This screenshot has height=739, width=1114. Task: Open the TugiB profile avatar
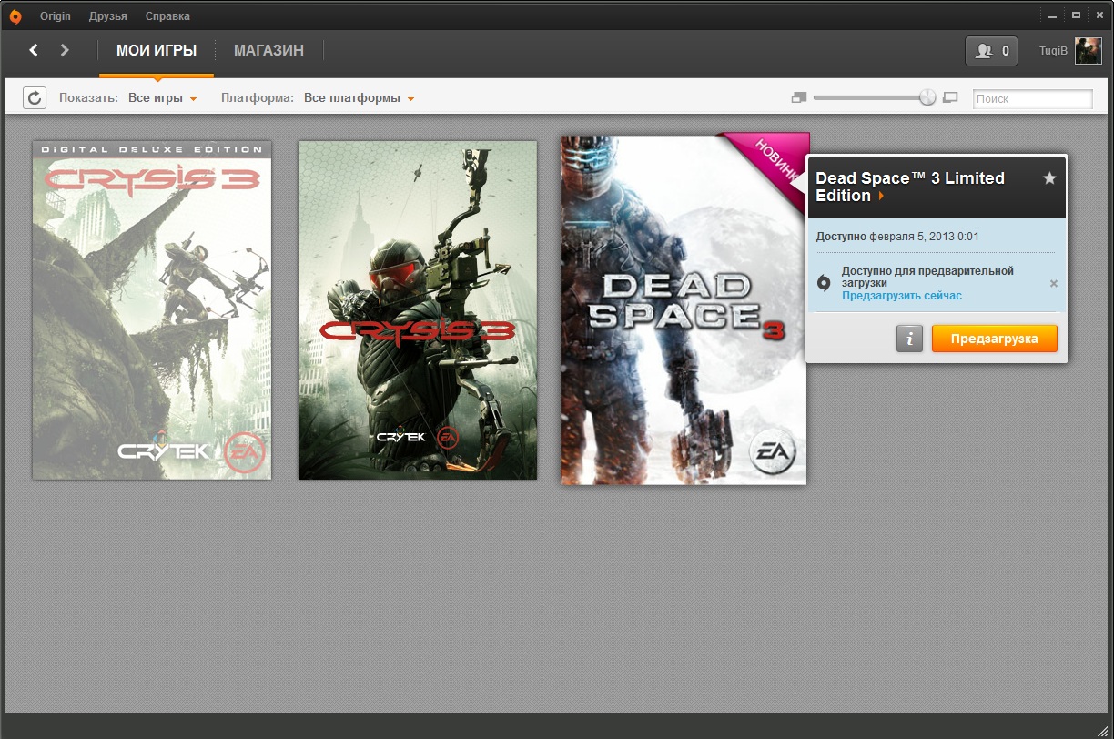coord(1089,51)
